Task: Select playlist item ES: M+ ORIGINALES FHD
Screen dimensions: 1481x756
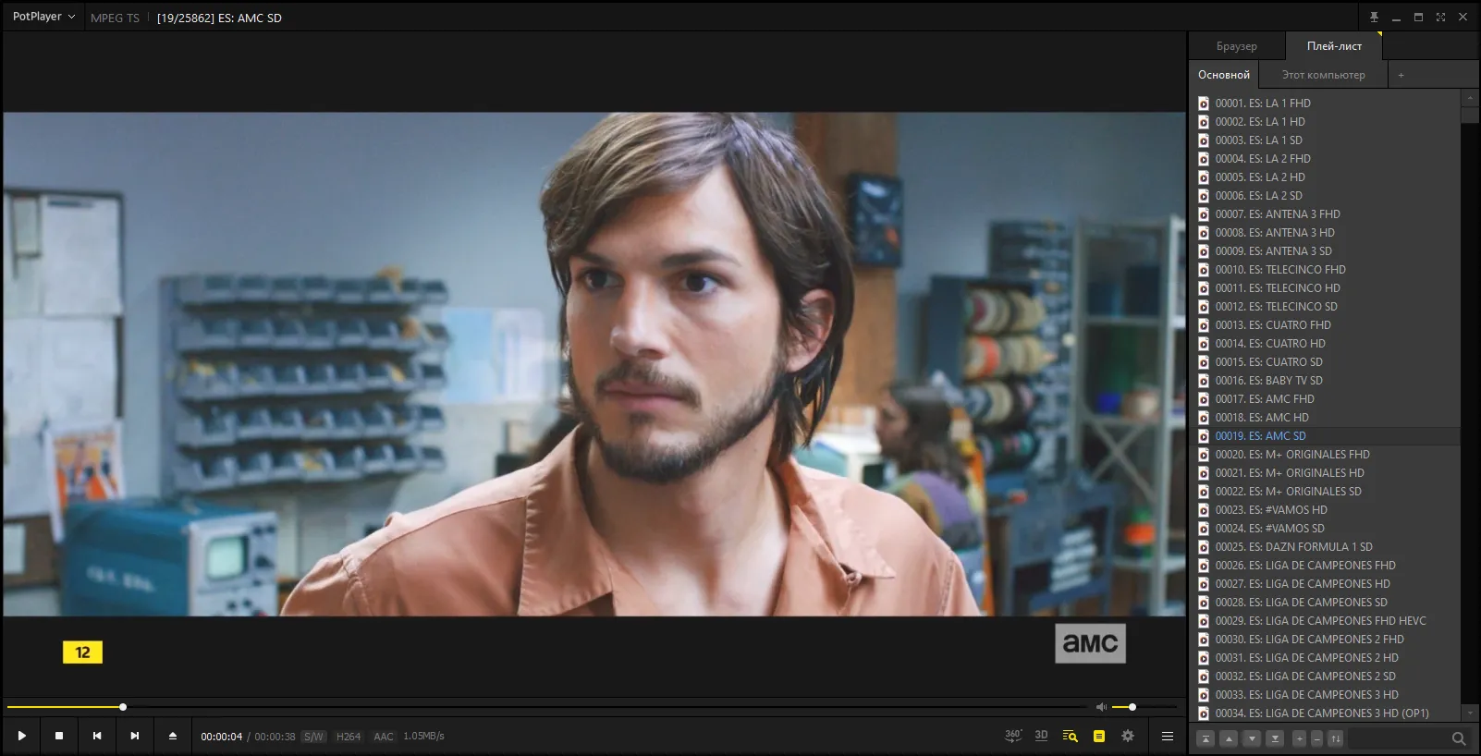Action: (1326, 455)
